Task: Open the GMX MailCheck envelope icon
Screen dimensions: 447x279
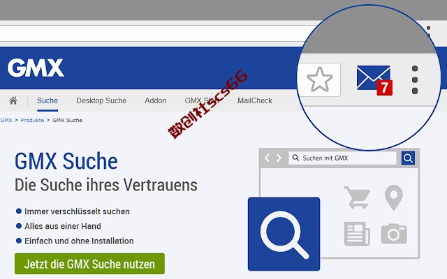Action: tap(373, 77)
